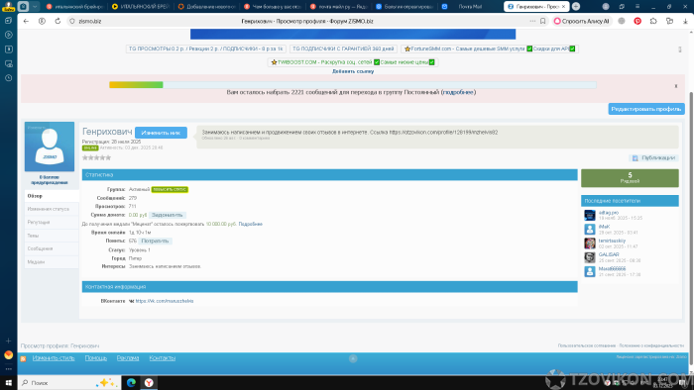Open the extensions puzzle icon

click(653, 21)
